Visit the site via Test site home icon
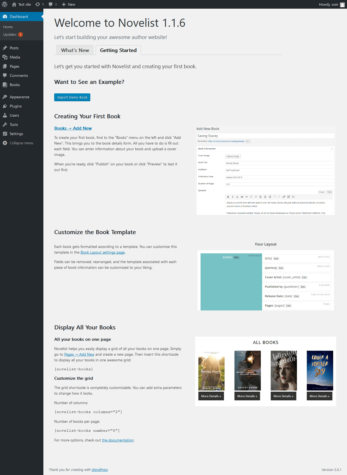Screen dimensions: 347x475 coord(14,4)
